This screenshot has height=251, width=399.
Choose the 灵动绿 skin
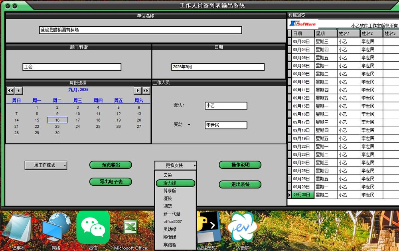176,229
